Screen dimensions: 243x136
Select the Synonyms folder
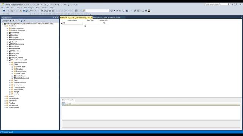[17, 85]
